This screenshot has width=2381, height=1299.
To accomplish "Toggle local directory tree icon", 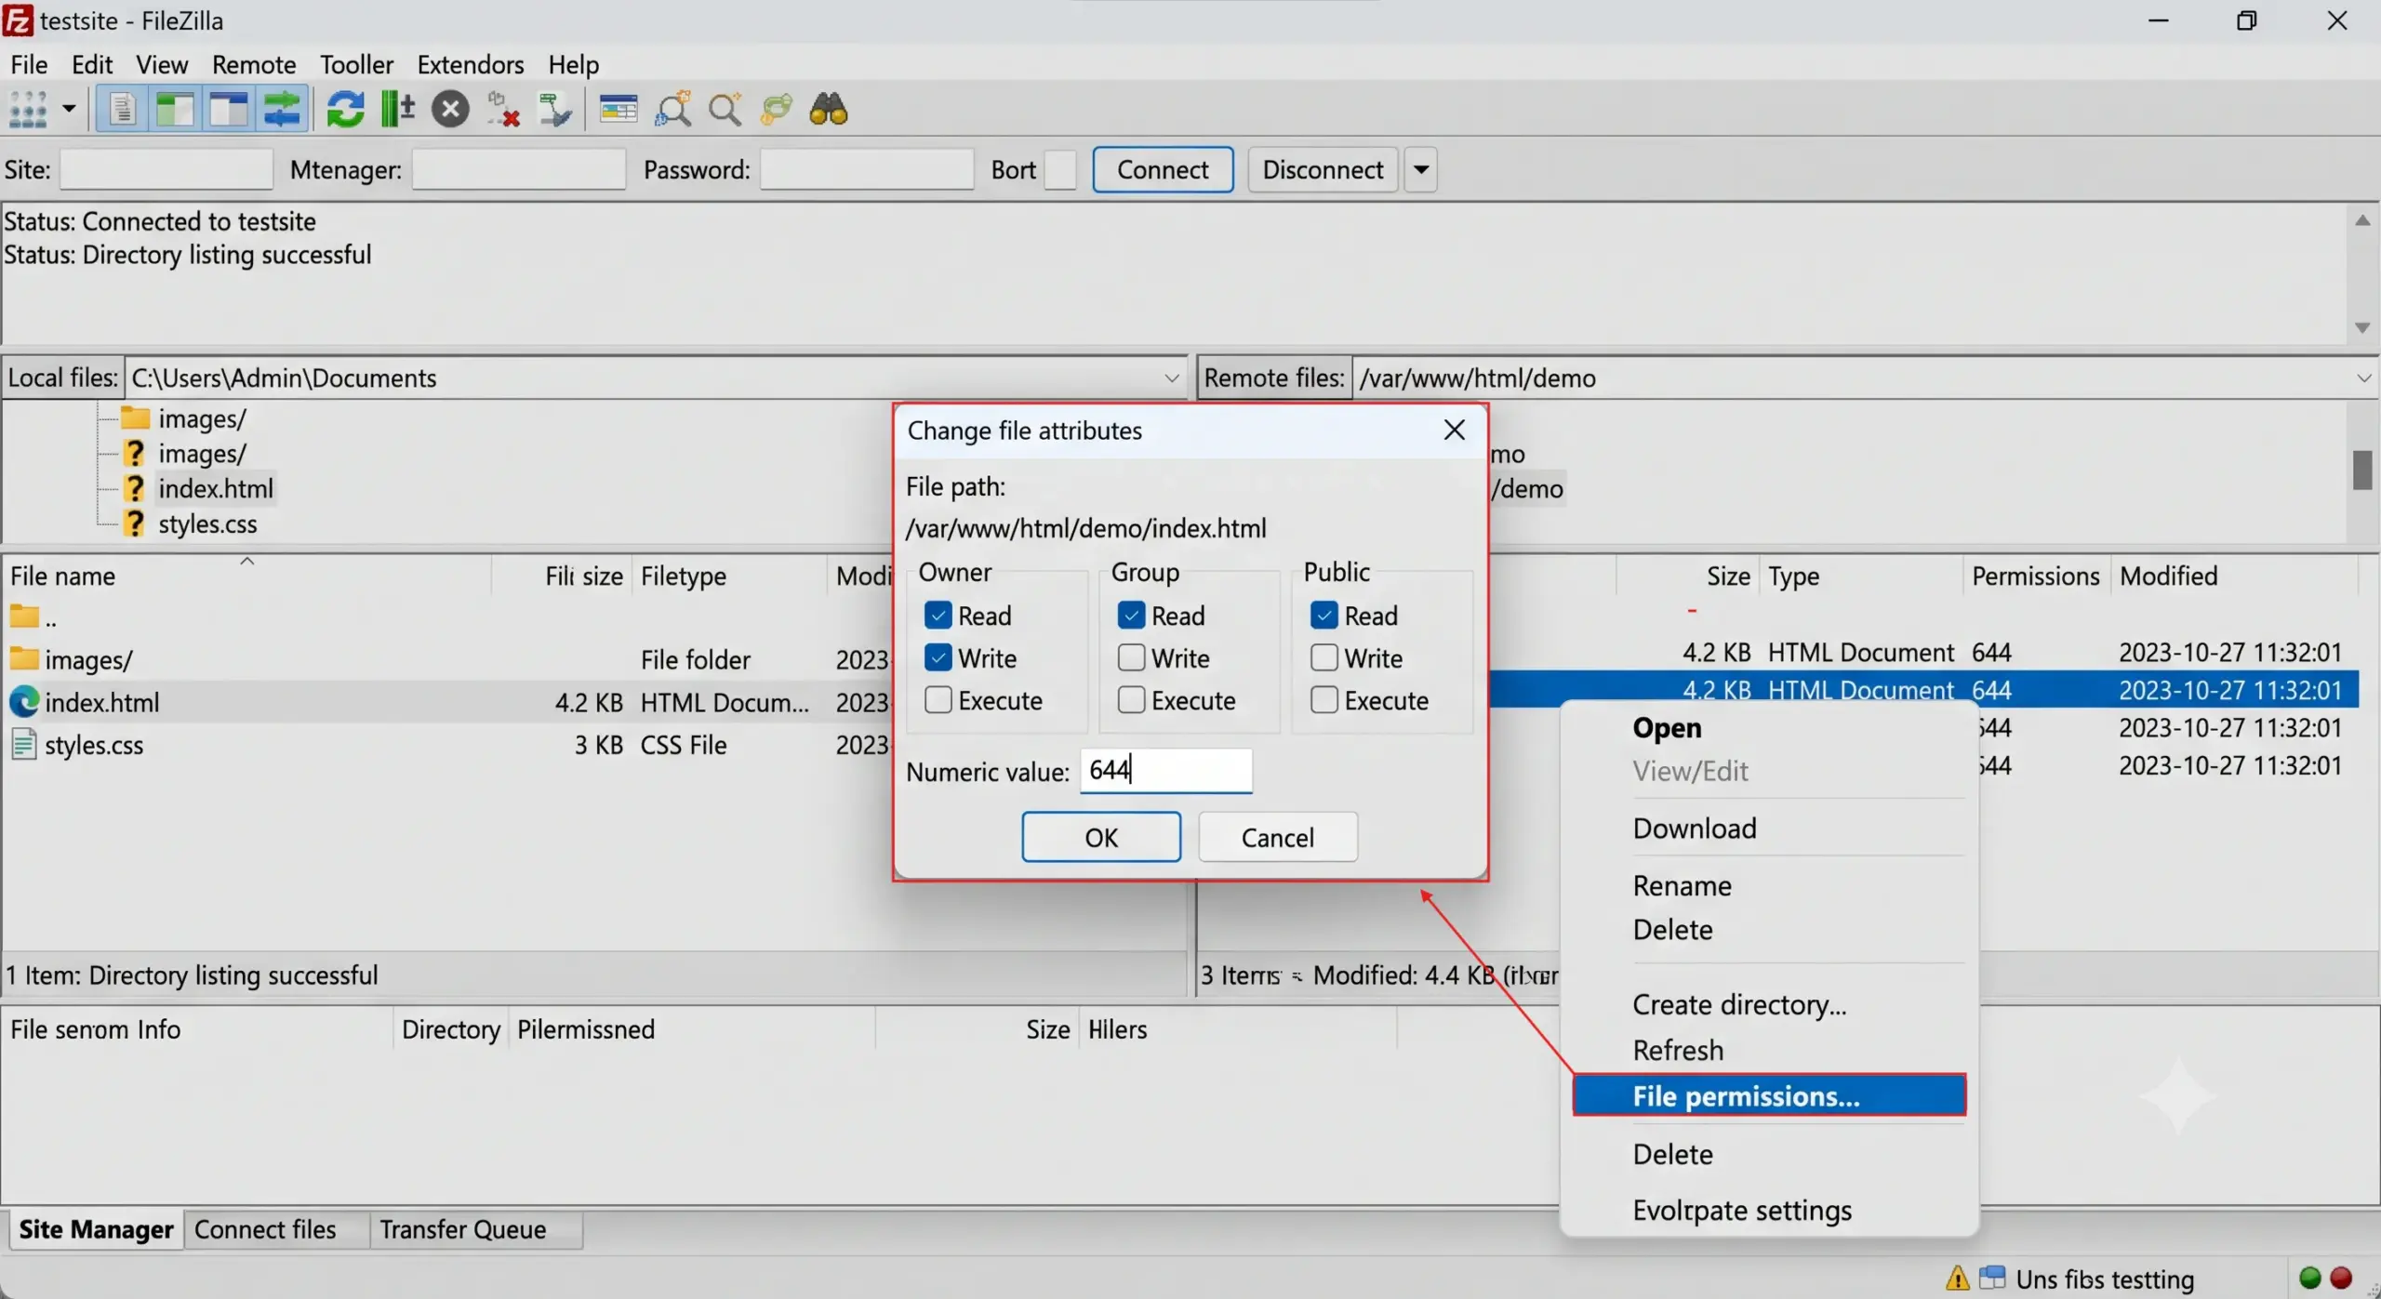I will pos(175,109).
